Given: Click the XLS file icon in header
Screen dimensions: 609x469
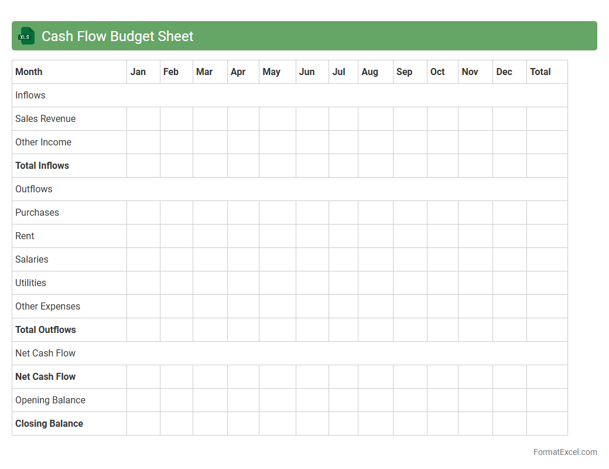Looking at the screenshot, I should pos(26,36).
